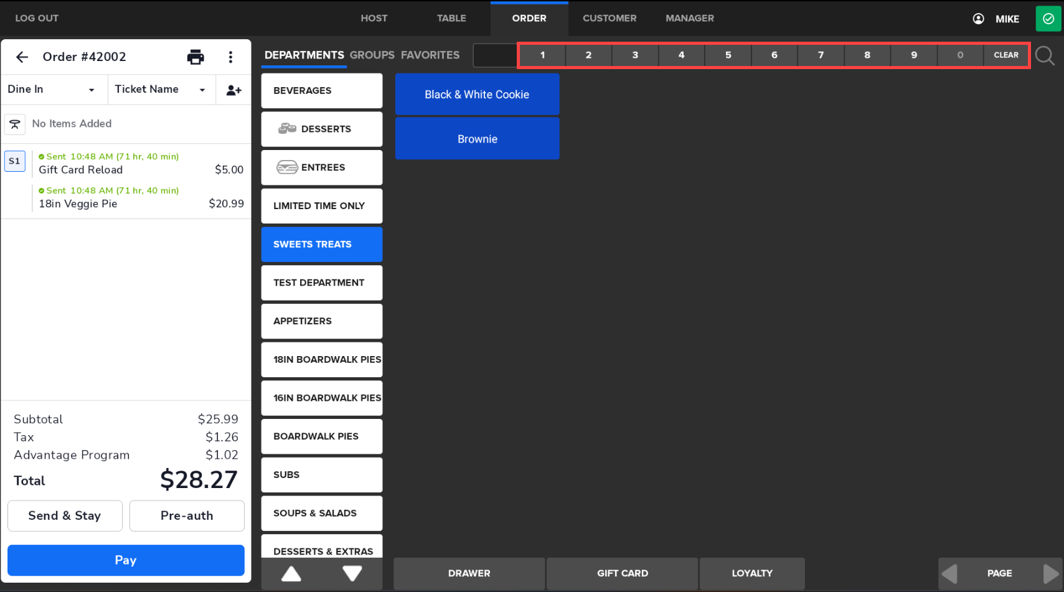This screenshot has height=592, width=1064.
Task: Open the Ticket Name dropdown
Action: click(162, 90)
